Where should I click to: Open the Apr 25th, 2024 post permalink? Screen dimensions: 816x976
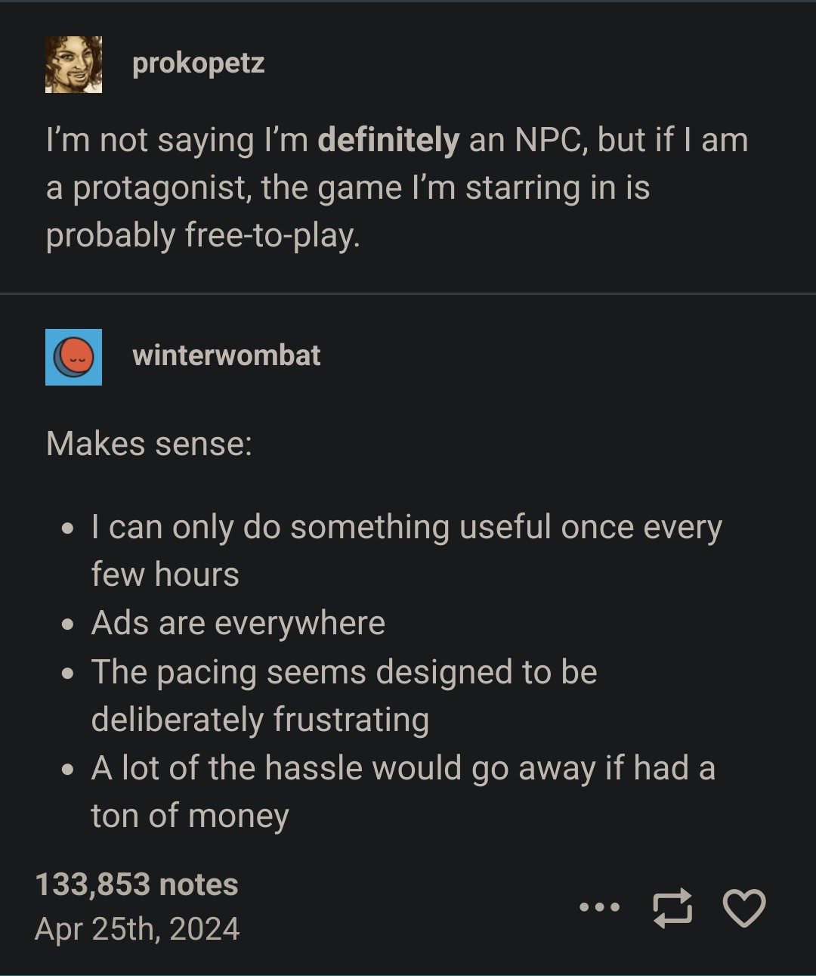(x=137, y=928)
